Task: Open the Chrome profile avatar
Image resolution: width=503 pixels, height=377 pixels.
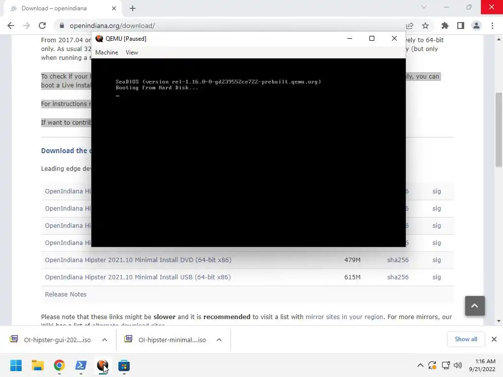Action: tap(476, 26)
